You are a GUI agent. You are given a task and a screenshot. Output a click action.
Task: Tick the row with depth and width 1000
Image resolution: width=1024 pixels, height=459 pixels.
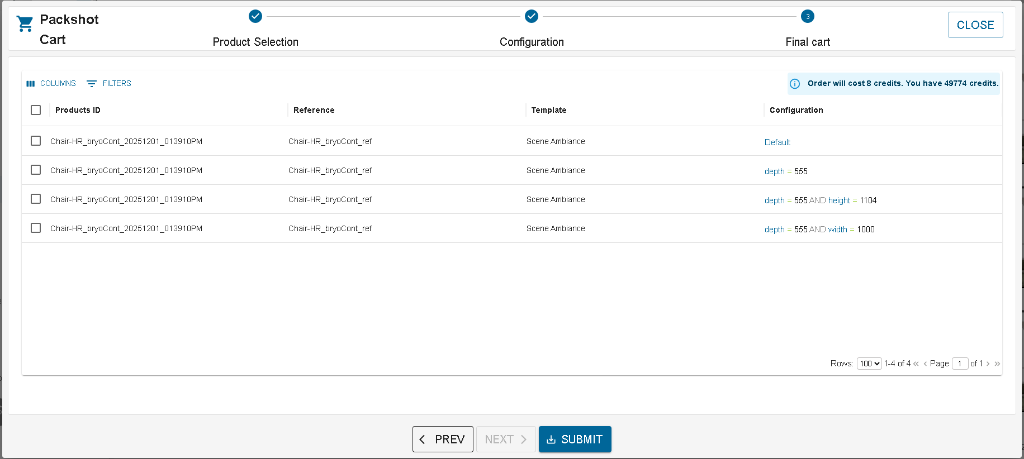click(36, 228)
